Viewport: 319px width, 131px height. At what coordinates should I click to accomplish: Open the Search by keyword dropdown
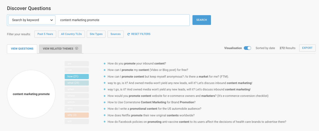pos(32,20)
